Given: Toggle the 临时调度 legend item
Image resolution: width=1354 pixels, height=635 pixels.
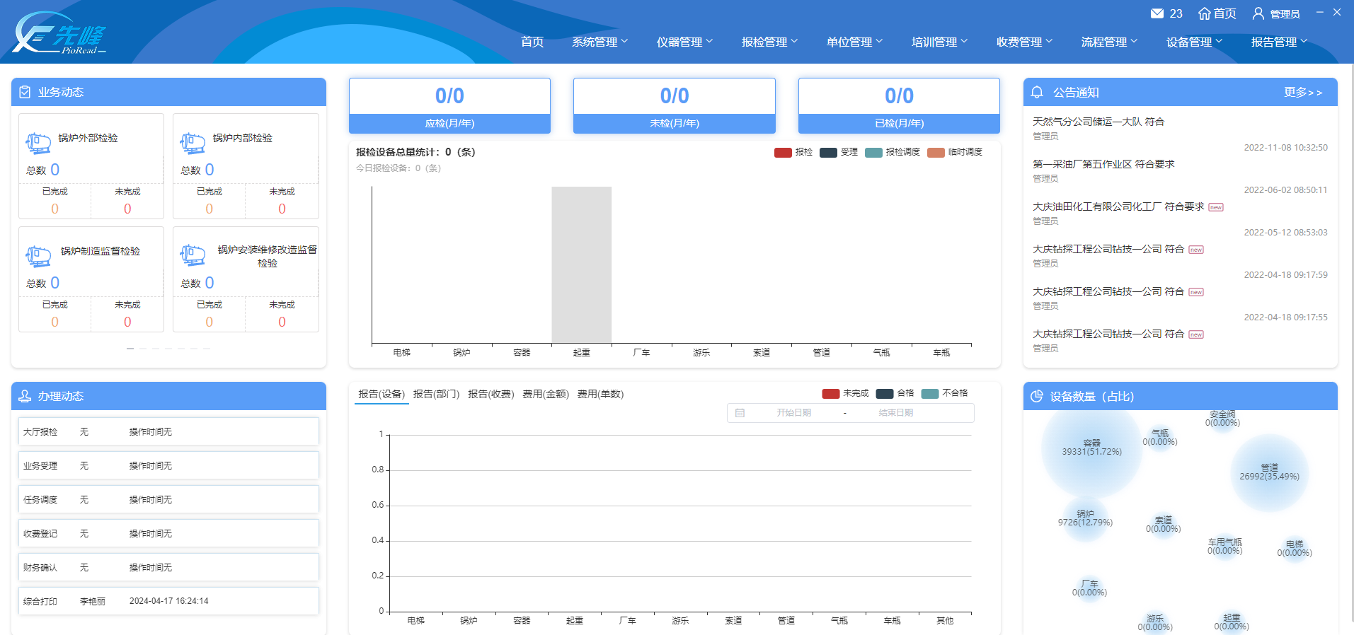Looking at the screenshot, I should [955, 152].
